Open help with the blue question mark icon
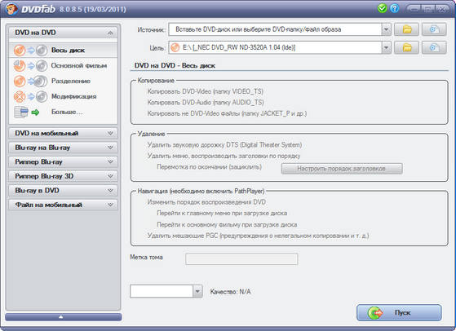This screenshot has height=331, width=456. click(394, 9)
